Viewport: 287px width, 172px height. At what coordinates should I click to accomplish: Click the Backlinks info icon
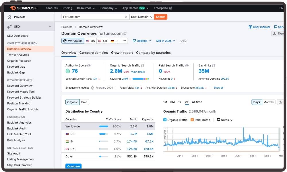(214, 65)
